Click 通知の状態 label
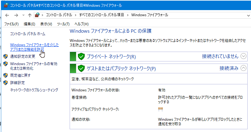Viewport: 251px width, 132px height. (x=81, y=119)
